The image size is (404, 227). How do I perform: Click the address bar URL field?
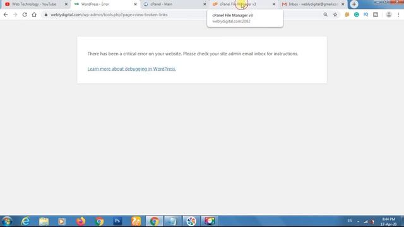click(x=181, y=15)
